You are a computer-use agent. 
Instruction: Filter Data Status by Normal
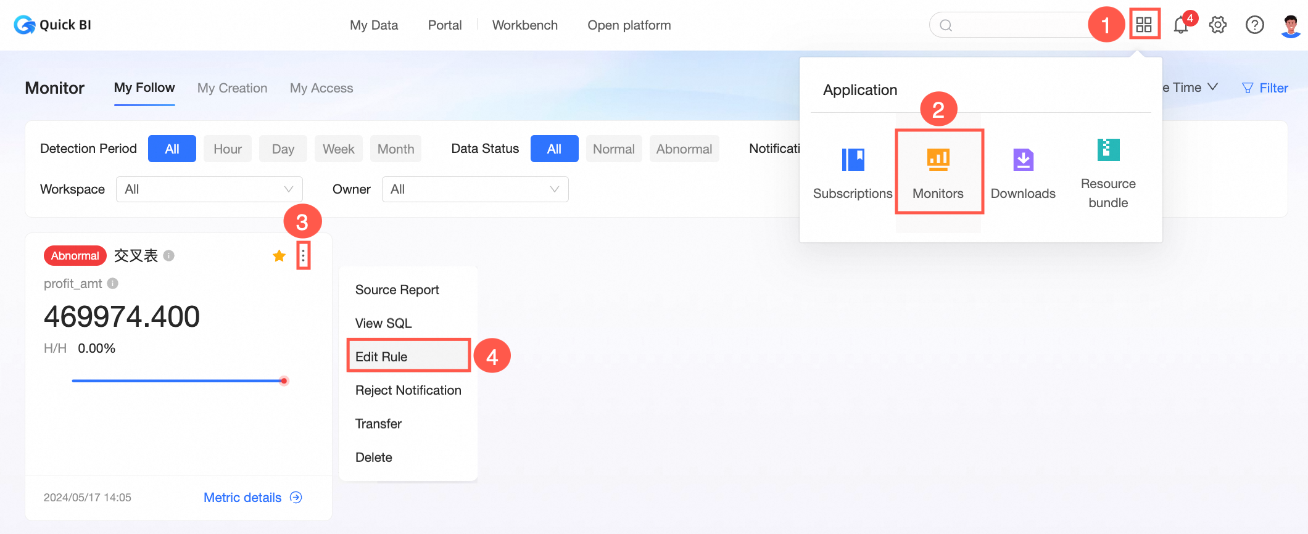[614, 149]
